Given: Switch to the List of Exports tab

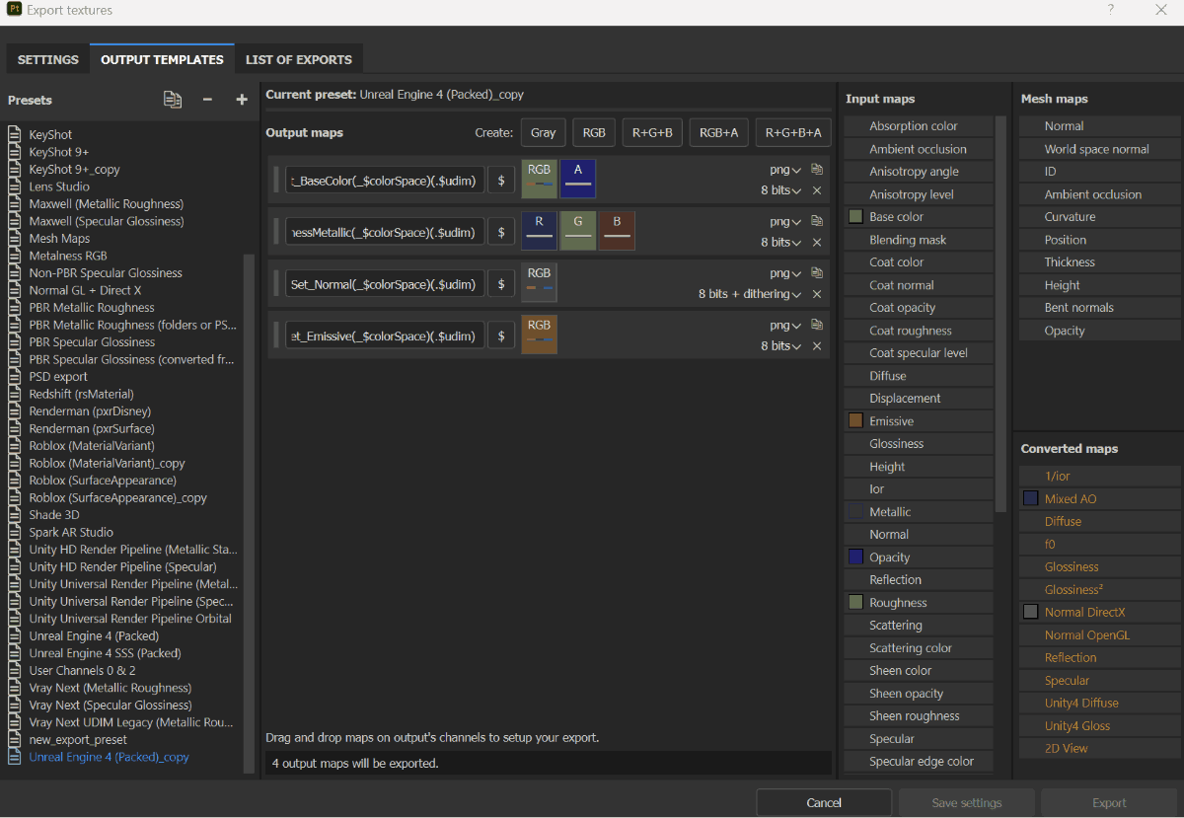Looking at the screenshot, I should click(299, 59).
